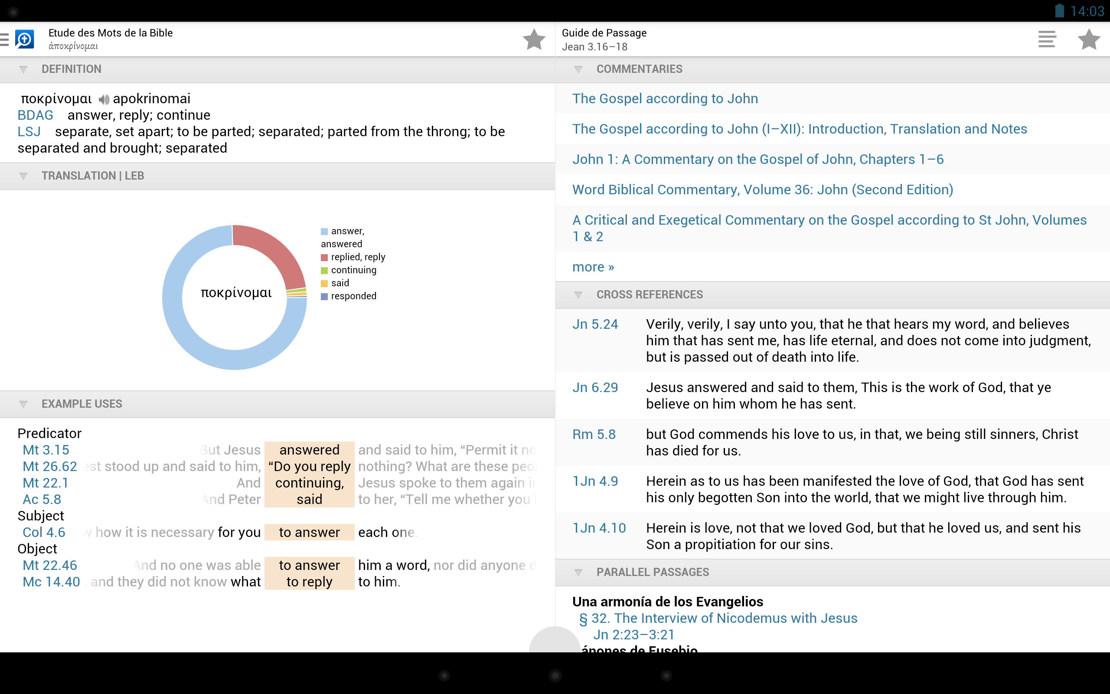Collapse the EXAMPLE USES section
The height and width of the screenshot is (694, 1110).
tap(23, 404)
